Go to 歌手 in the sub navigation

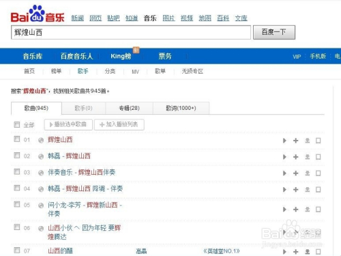[x=83, y=71]
